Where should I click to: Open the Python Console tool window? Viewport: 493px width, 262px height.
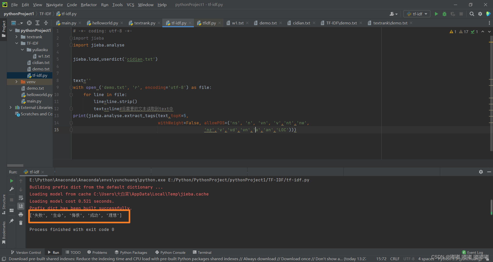tap(170, 252)
